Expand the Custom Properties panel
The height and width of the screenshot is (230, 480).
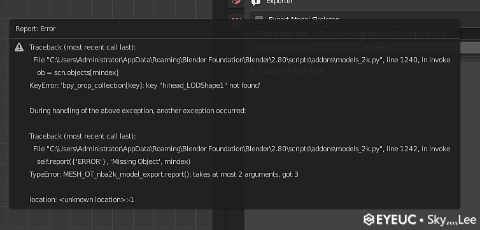click(286, 71)
